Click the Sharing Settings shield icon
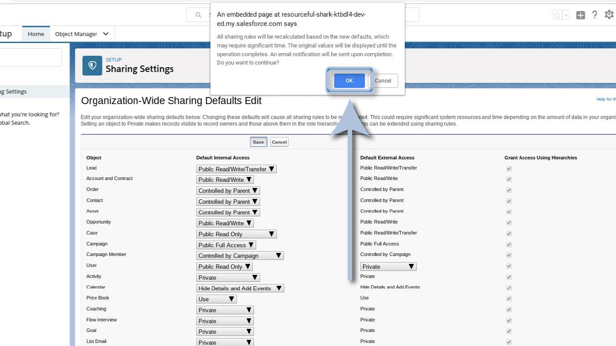The height and width of the screenshot is (346, 616). pos(92,65)
